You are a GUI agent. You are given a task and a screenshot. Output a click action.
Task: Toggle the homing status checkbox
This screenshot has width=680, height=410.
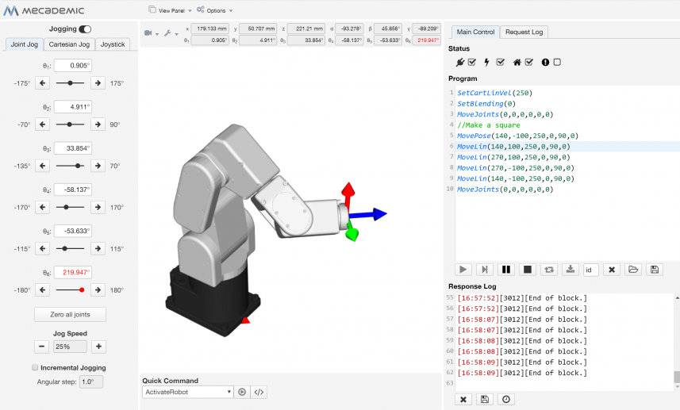click(529, 62)
